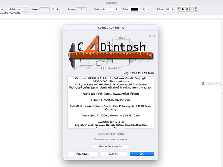Edit the Layer number field
This screenshot has width=223, height=167.
pos(45,9)
